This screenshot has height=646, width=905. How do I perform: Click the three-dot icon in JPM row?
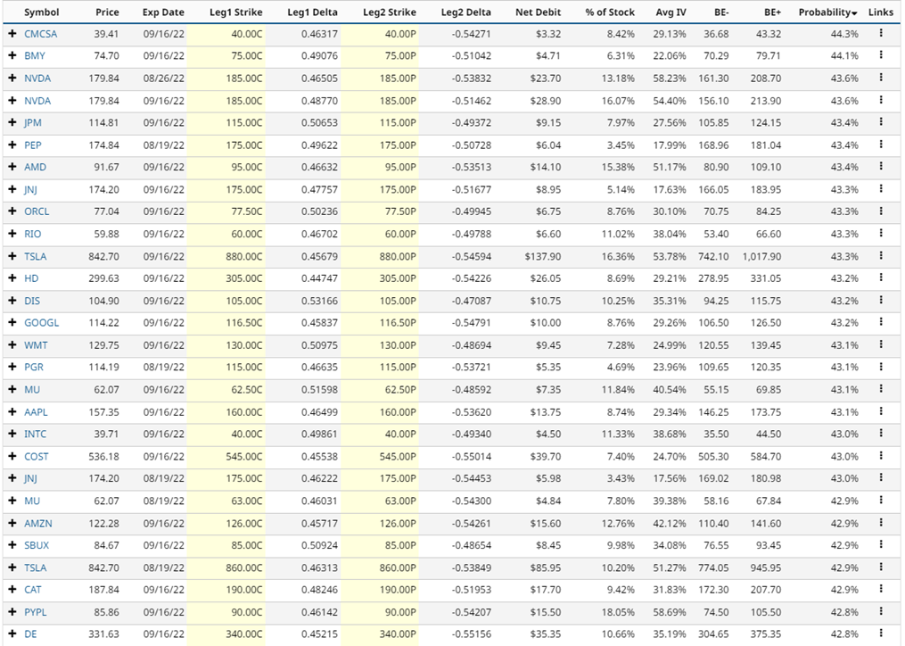881,122
